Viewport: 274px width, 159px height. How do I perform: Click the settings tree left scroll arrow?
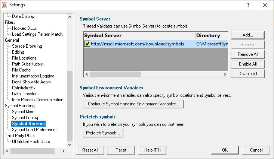click(7, 151)
